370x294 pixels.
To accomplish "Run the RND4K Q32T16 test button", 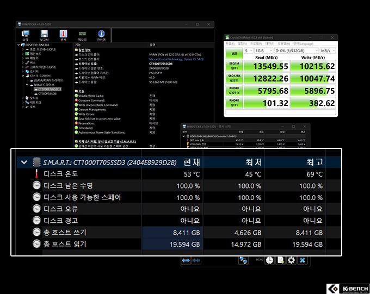I will point(234,90).
